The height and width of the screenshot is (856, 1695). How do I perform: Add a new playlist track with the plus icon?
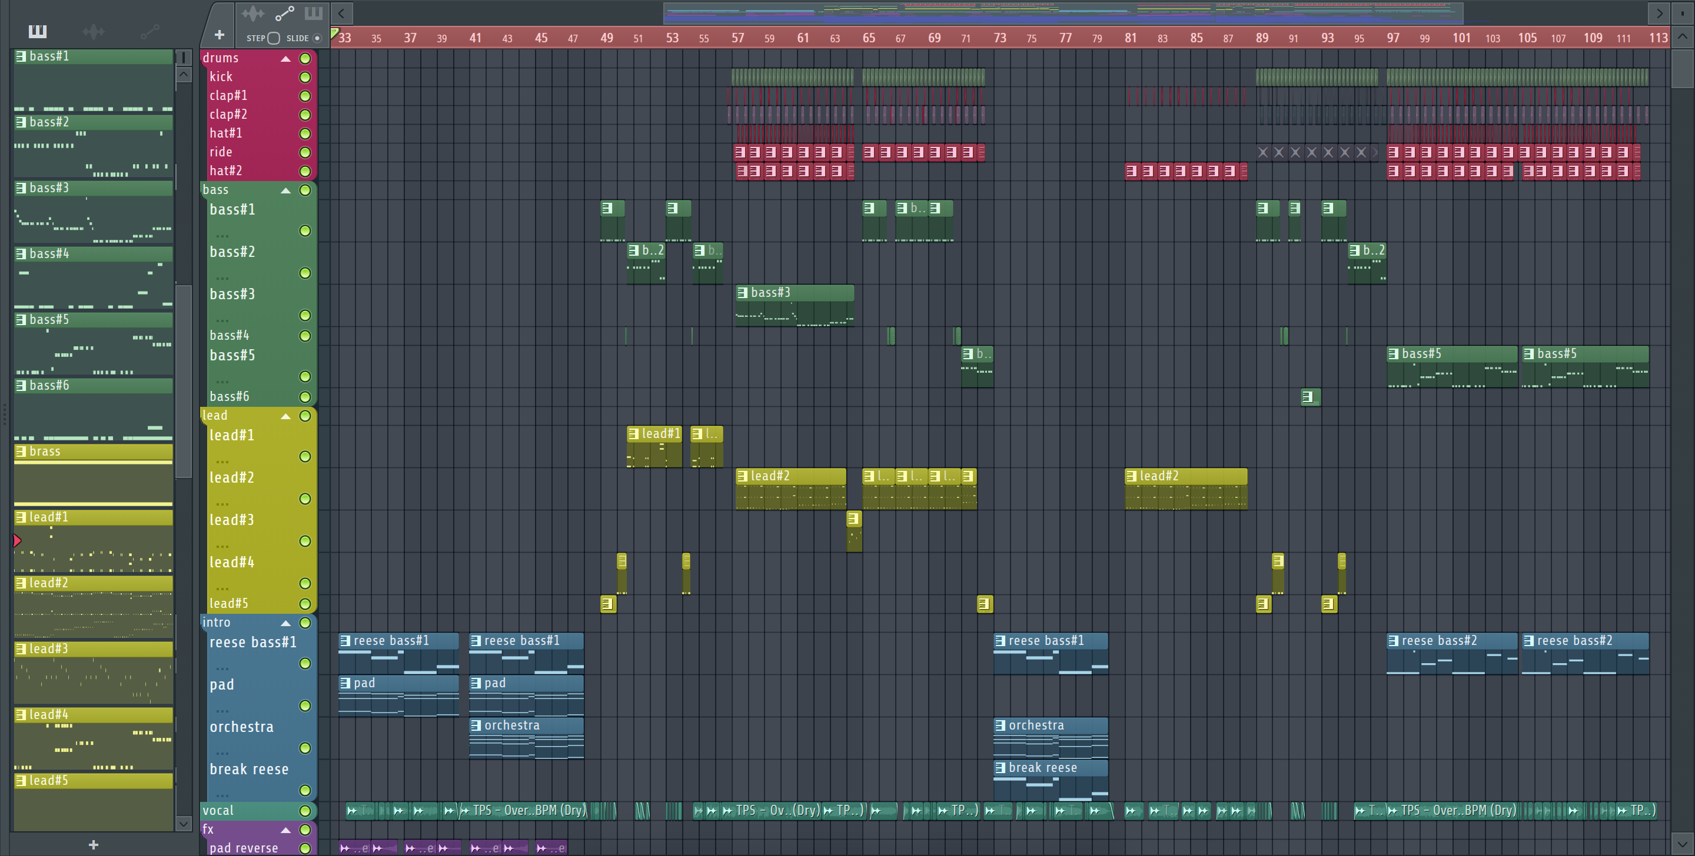[219, 35]
